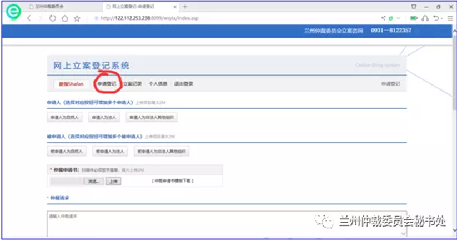This screenshot has height=241, width=457.
Task: Go to the browser home page icon
Action: tap(65, 18)
